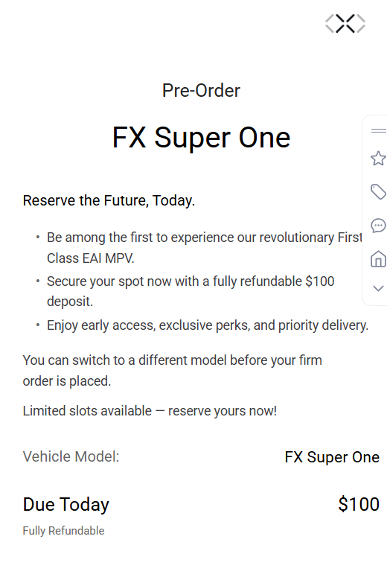Screen dimensions: 387x583
Task: Click the Vehicle Model label
Action: (71, 456)
